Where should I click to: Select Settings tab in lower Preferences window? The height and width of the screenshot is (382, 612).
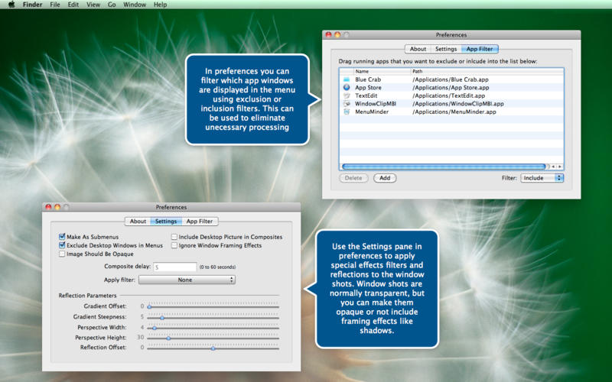click(166, 221)
